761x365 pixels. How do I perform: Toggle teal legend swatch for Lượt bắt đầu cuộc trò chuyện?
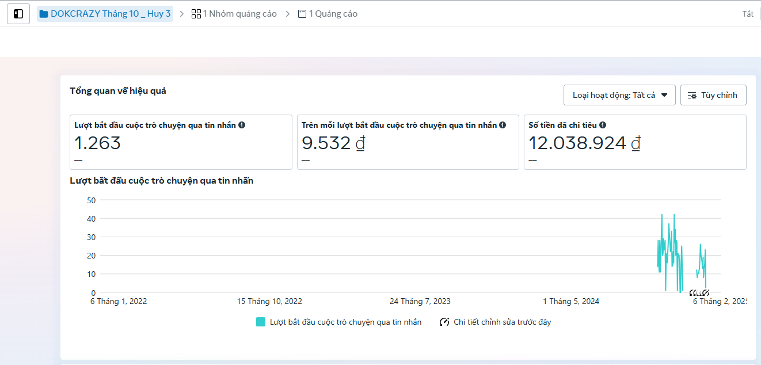click(261, 322)
